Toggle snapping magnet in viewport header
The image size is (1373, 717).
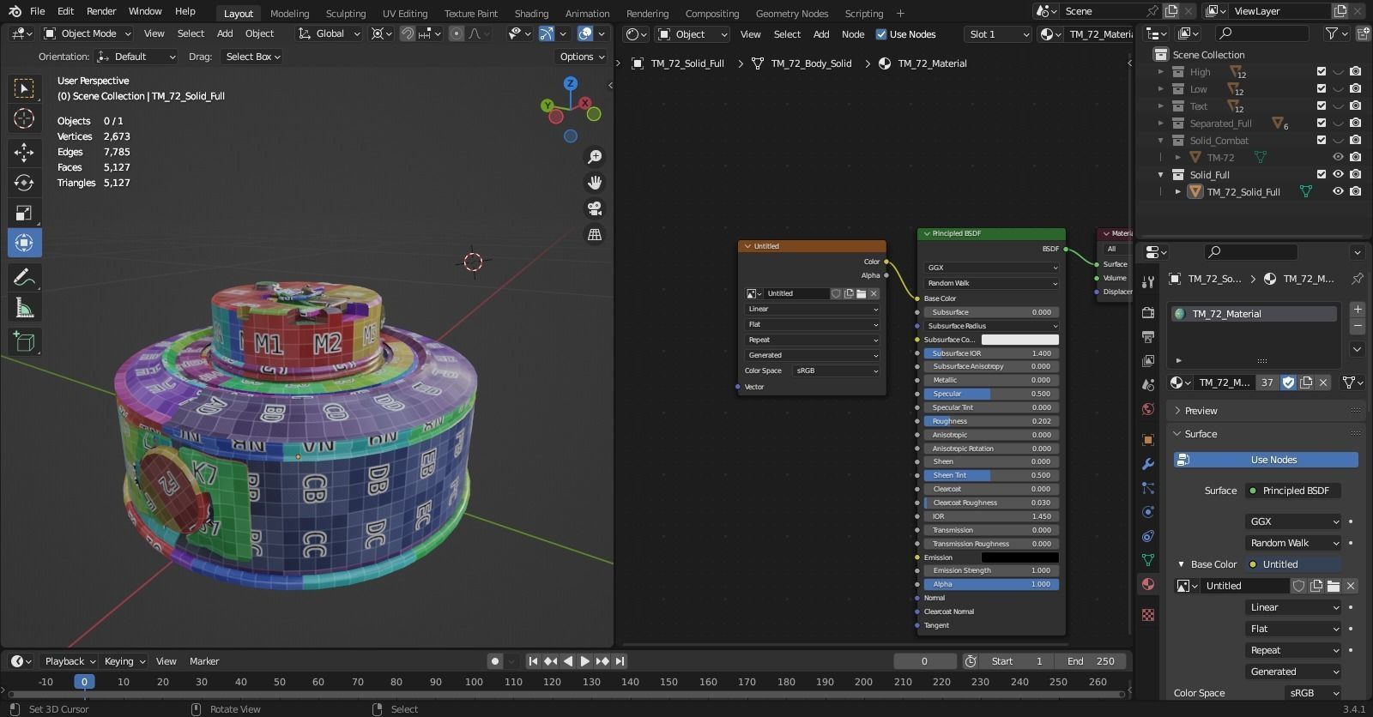[408, 33]
